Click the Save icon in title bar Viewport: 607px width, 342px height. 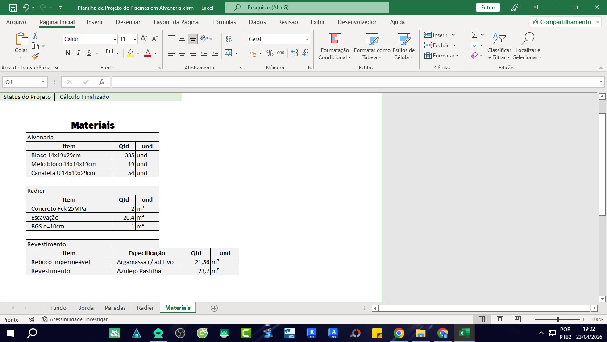point(13,8)
